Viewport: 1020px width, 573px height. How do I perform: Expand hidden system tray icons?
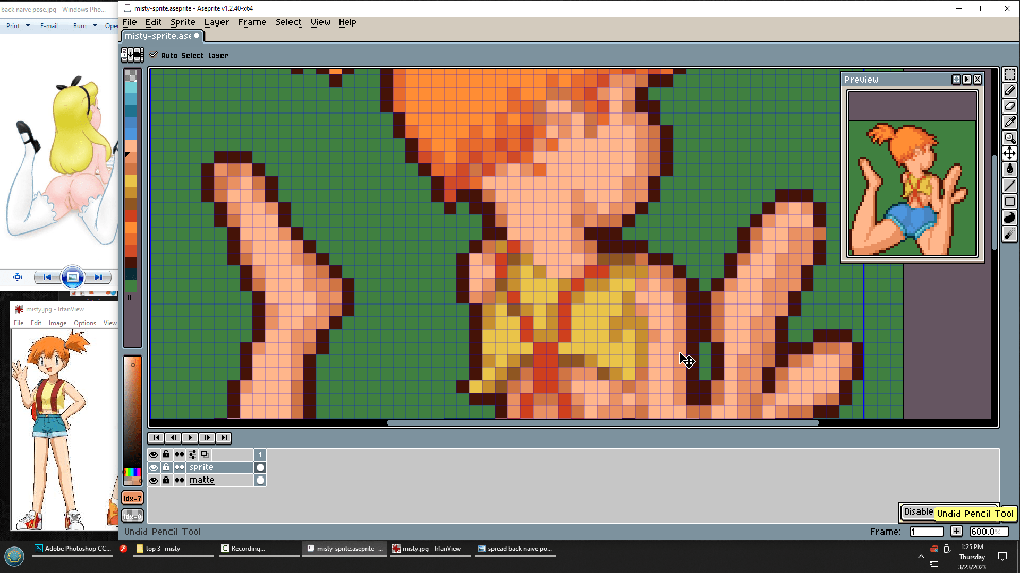[x=921, y=557]
